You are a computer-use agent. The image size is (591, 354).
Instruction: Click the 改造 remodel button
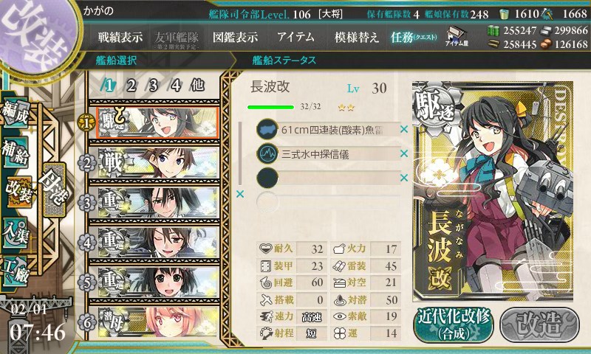[539, 325]
